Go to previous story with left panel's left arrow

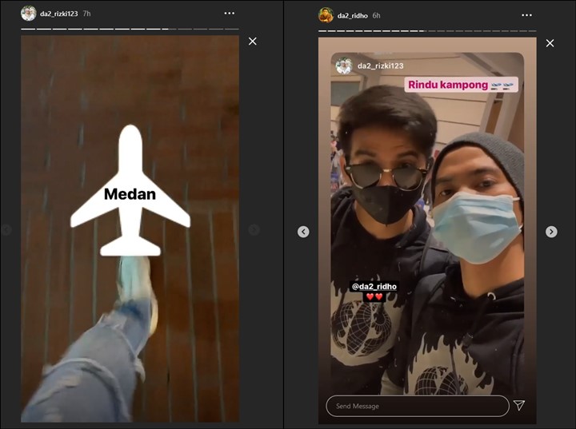[x=6, y=230]
